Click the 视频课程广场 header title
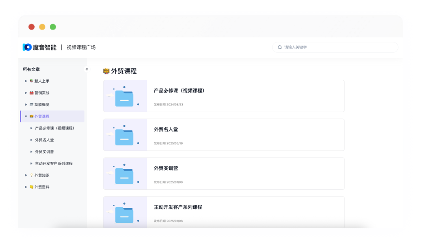 pos(81,47)
